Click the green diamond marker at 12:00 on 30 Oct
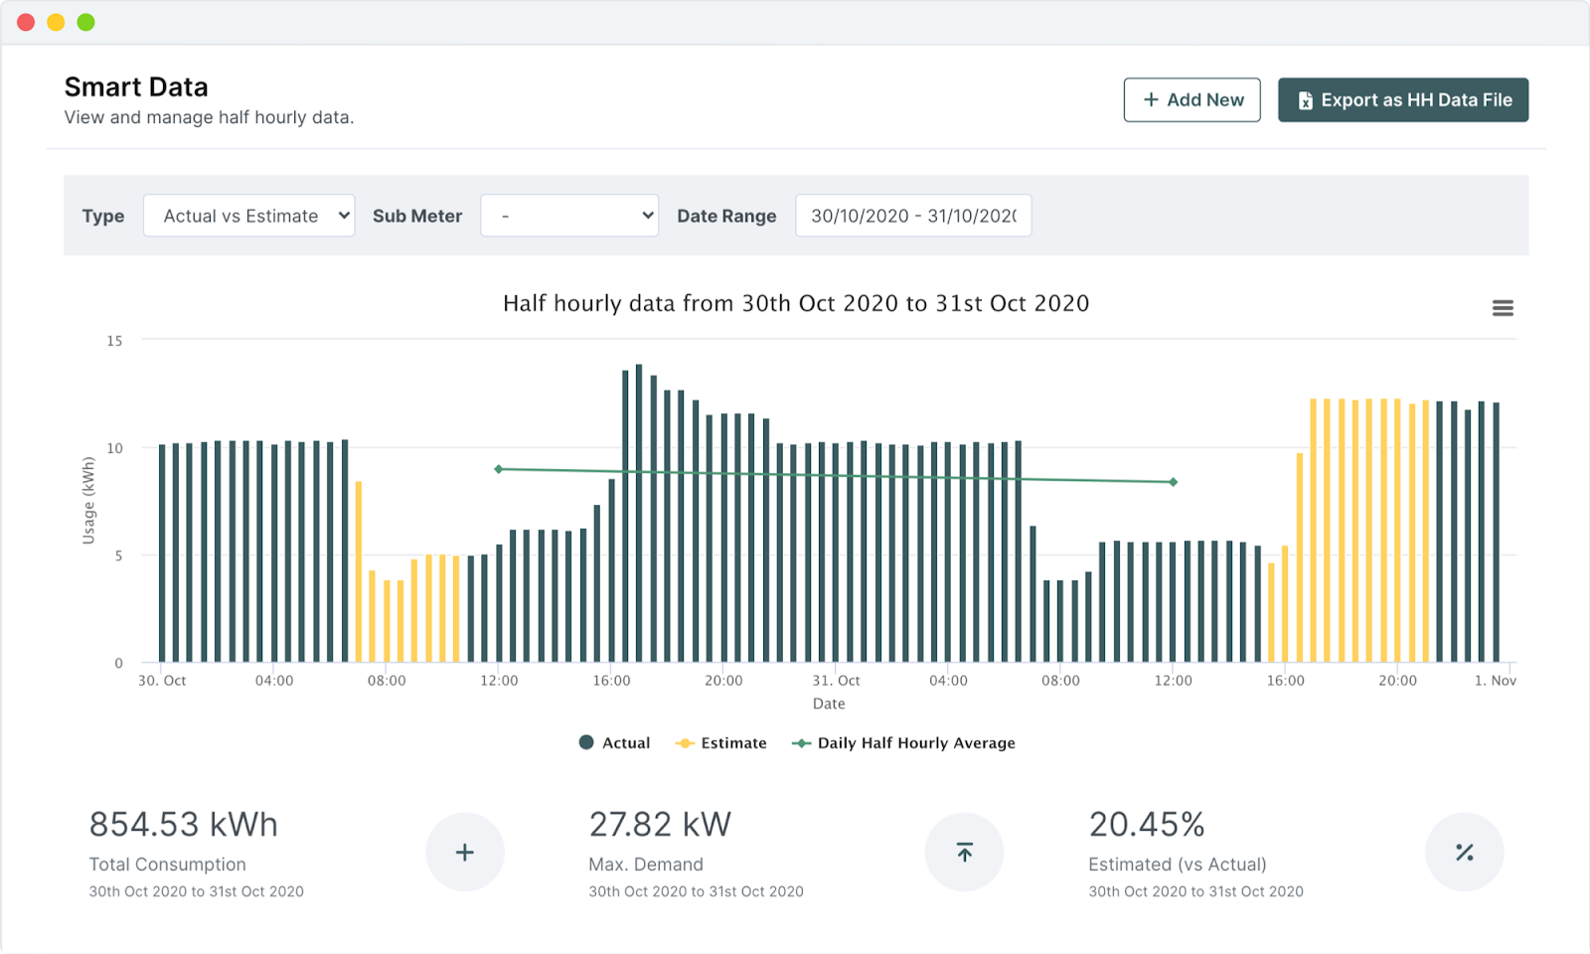Image resolution: width=1590 pixels, height=954 pixels. (x=499, y=469)
